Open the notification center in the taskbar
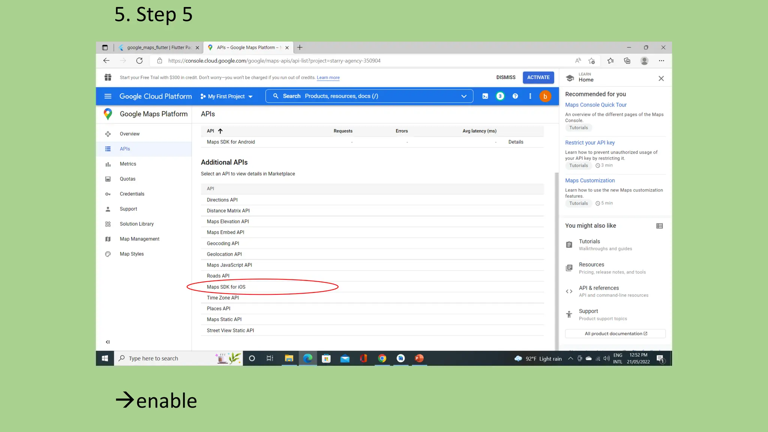Screen dimensions: 768x432 660,359
